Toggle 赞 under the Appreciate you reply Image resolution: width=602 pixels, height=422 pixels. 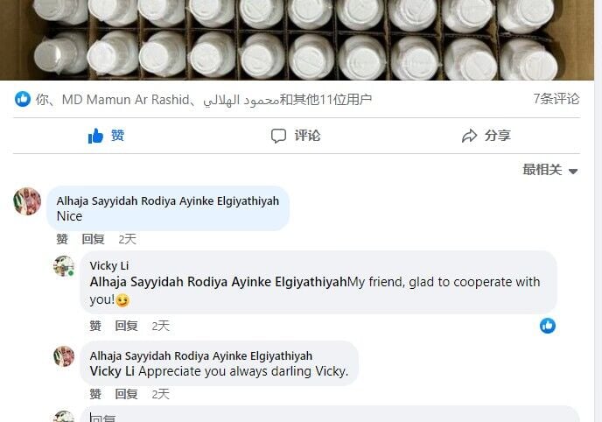click(x=95, y=394)
